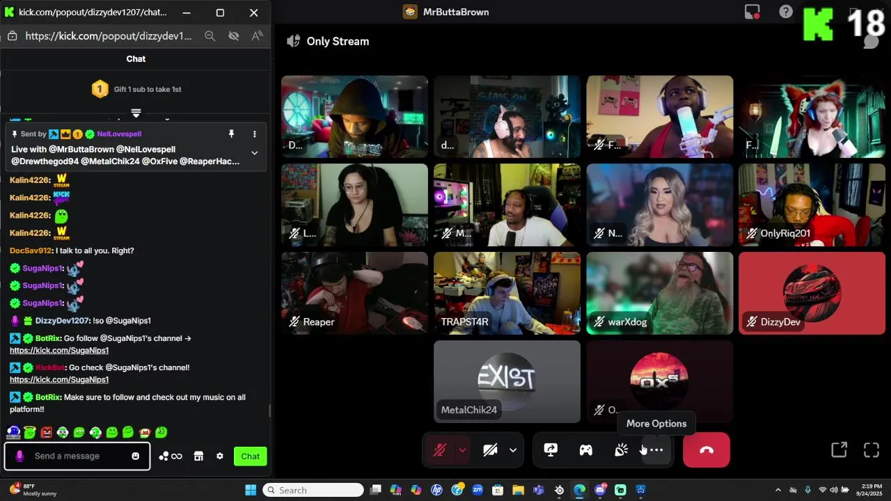The width and height of the screenshot is (891, 501).
Task: Click the Chat header title
Action: pyautogui.click(x=136, y=59)
